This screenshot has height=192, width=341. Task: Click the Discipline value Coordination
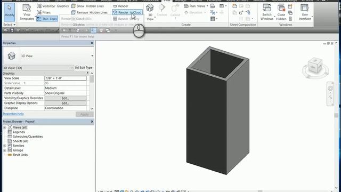click(65, 108)
